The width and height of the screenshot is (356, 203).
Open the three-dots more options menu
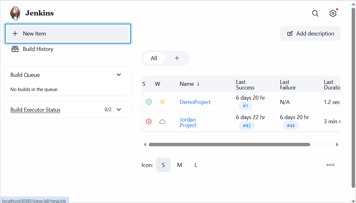(x=330, y=165)
